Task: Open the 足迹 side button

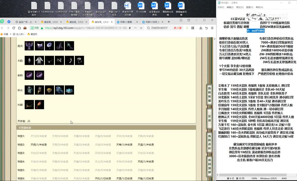Action: click(209, 118)
